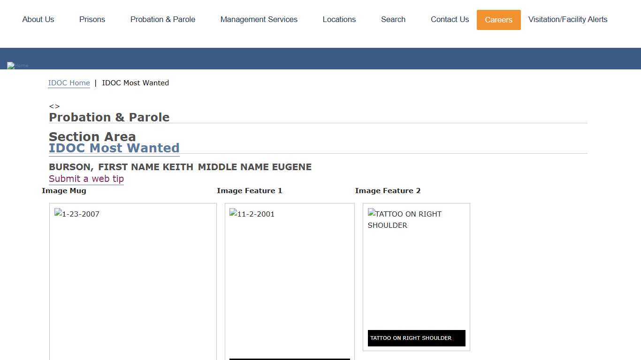
Task: Go to the Locations menu item
Action: tap(339, 20)
